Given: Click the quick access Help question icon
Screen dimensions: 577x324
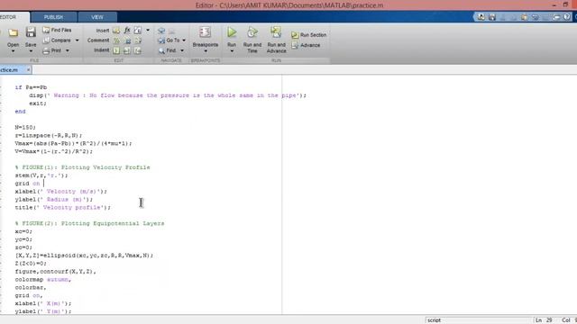Looking at the screenshot, I should point(567,17).
